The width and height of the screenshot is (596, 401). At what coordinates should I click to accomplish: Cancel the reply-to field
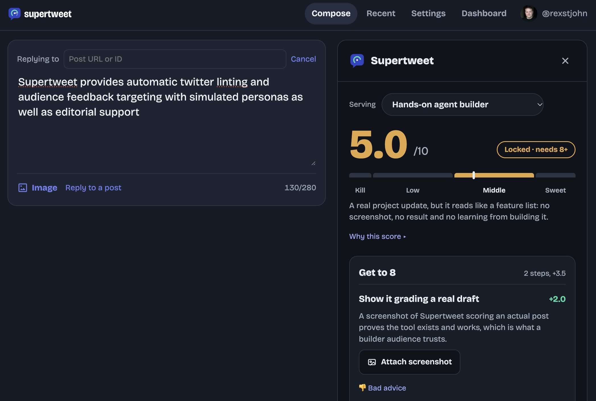coord(303,59)
